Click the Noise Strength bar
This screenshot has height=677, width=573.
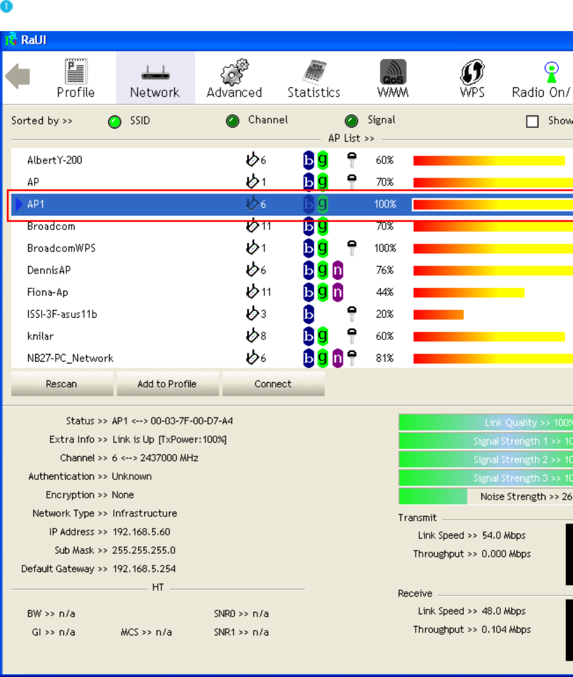coord(486,496)
